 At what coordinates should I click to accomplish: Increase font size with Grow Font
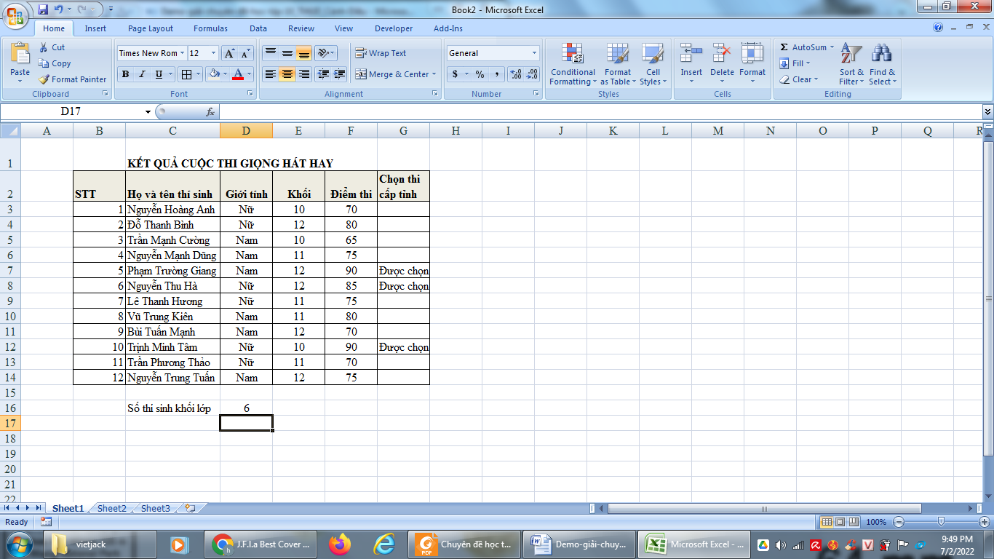[x=229, y=53]
